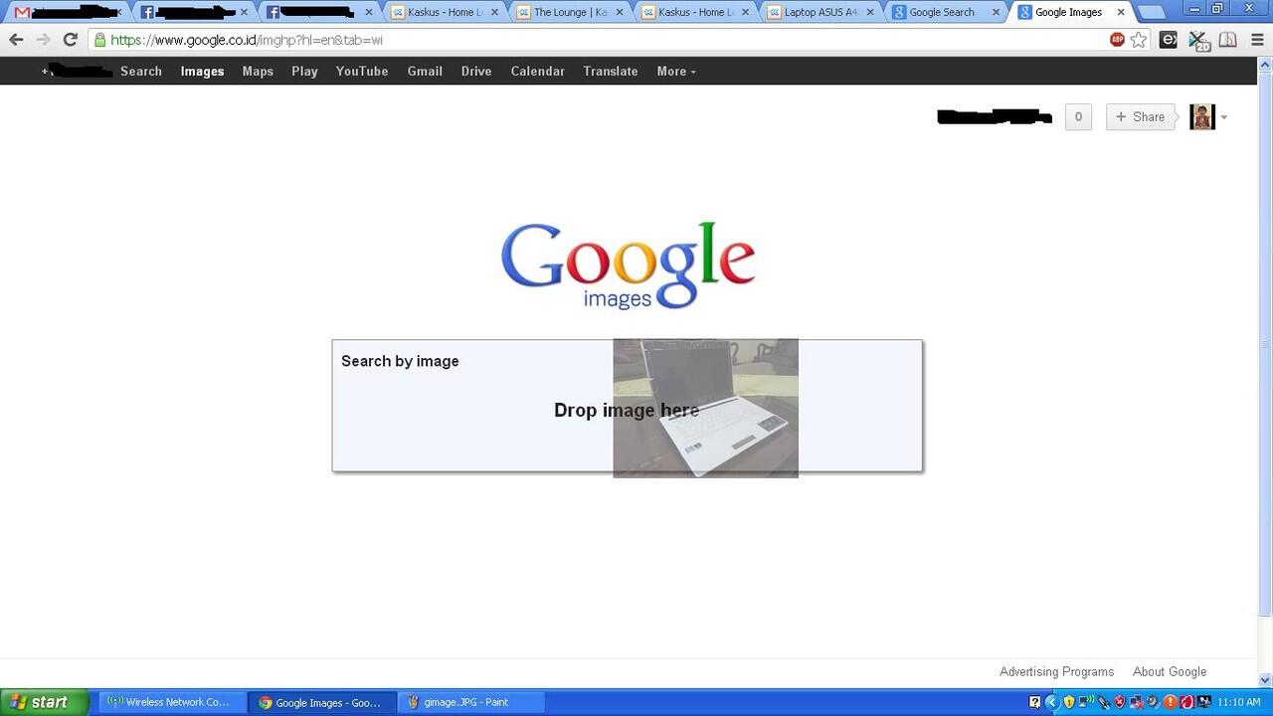Screen dimensions: 1273x716
Task: Open YouTube in the Google bar
Action: tap(362, 72)
